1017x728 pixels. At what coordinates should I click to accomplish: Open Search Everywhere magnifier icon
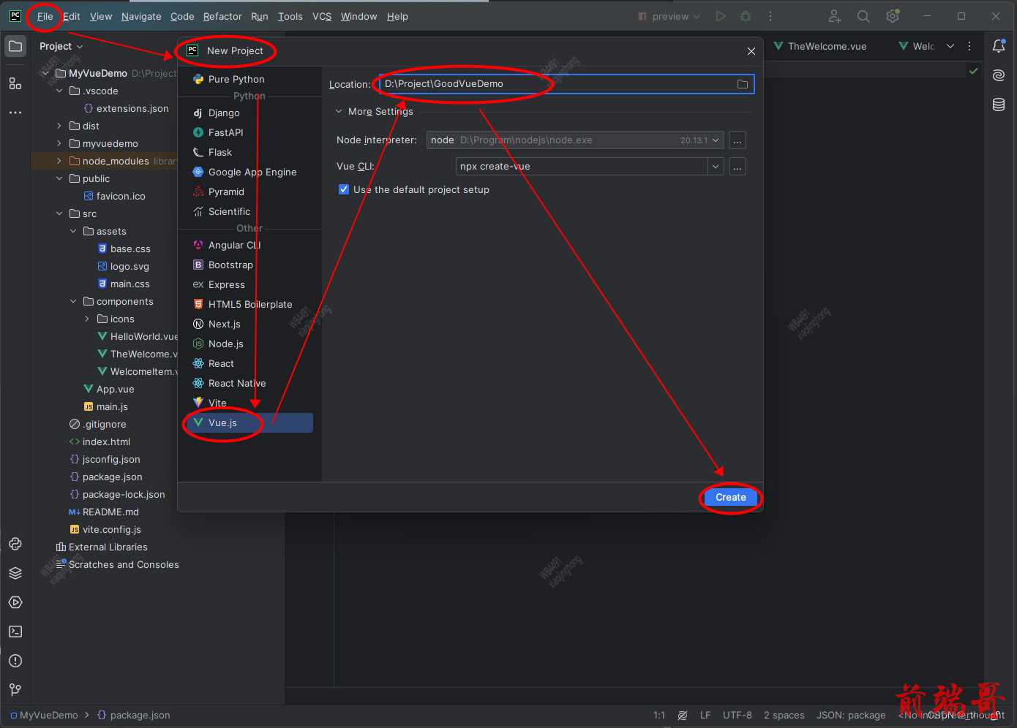click(x=863, y=16)
